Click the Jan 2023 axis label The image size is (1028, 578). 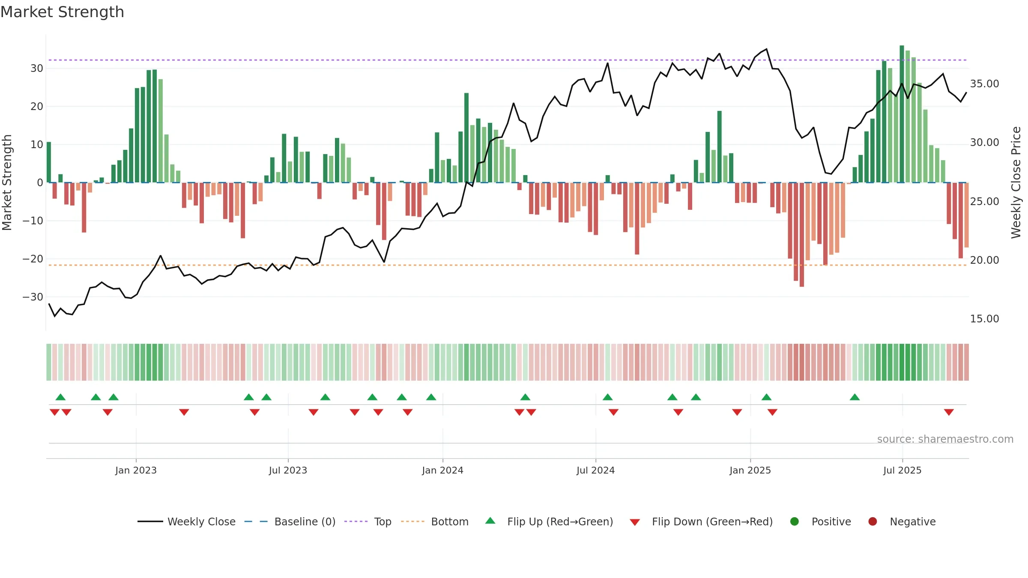coord(136,471)
